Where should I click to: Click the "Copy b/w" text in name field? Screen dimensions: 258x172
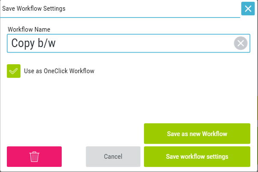[x=30, y=43]
